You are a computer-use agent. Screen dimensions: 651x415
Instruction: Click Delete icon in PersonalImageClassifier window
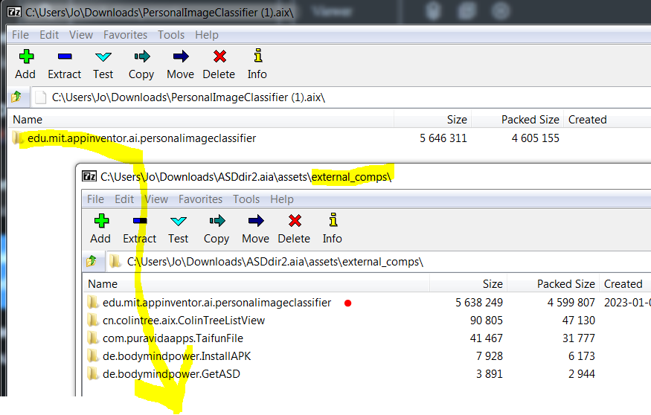(x=219, y=57)
